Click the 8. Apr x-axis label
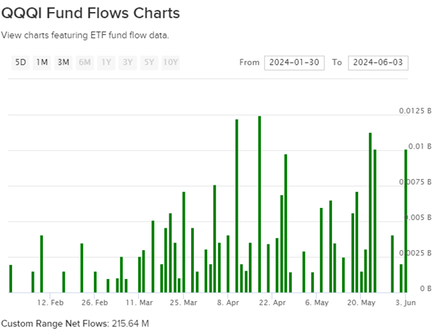The height and width of the screenshot is (332, 440). 228,302
